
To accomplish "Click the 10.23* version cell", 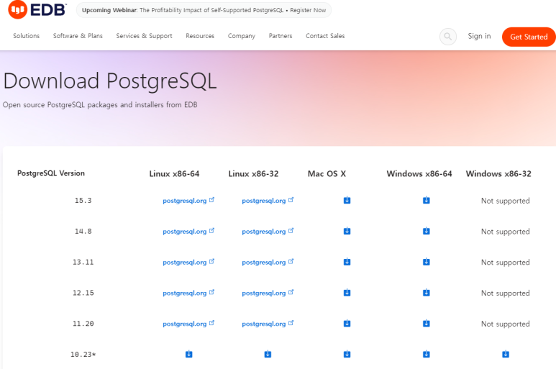I will [83, 355].
